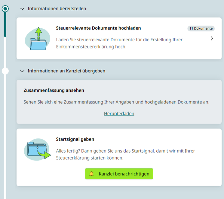Image resolution: width=224 pixels, height=199 pixels.
Task: Click the upload card description text
Action: (x=119, y=43)
